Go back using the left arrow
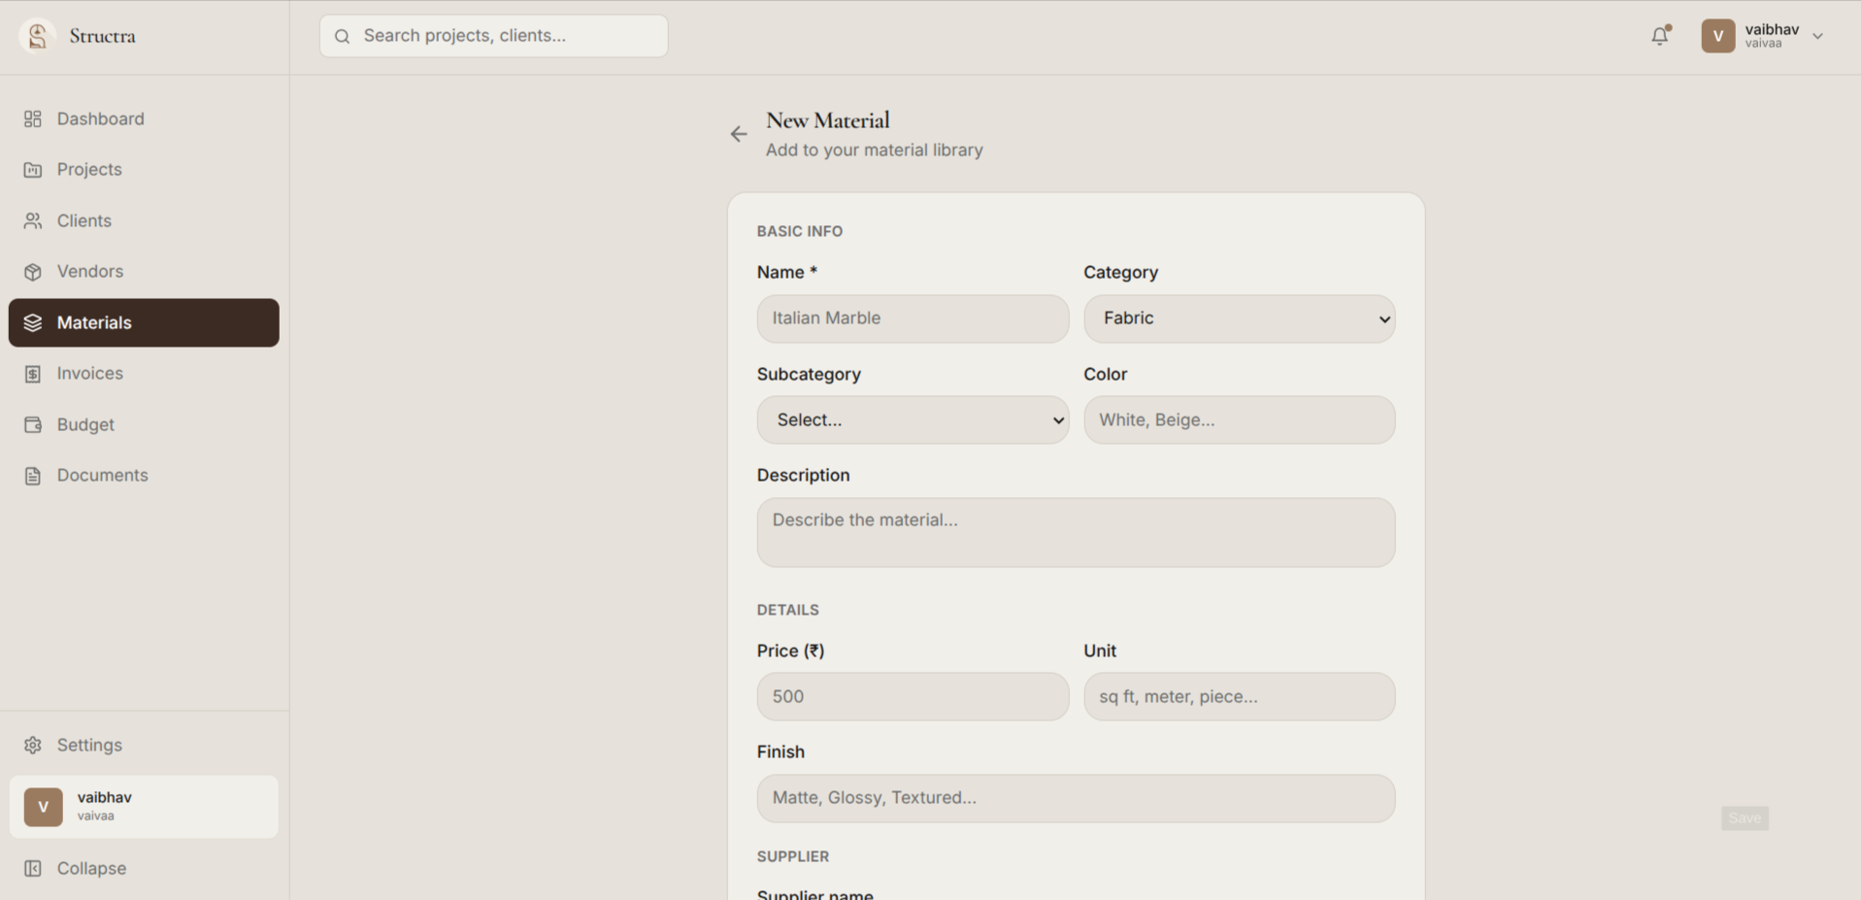1861x900 pixels. (739, 134)
